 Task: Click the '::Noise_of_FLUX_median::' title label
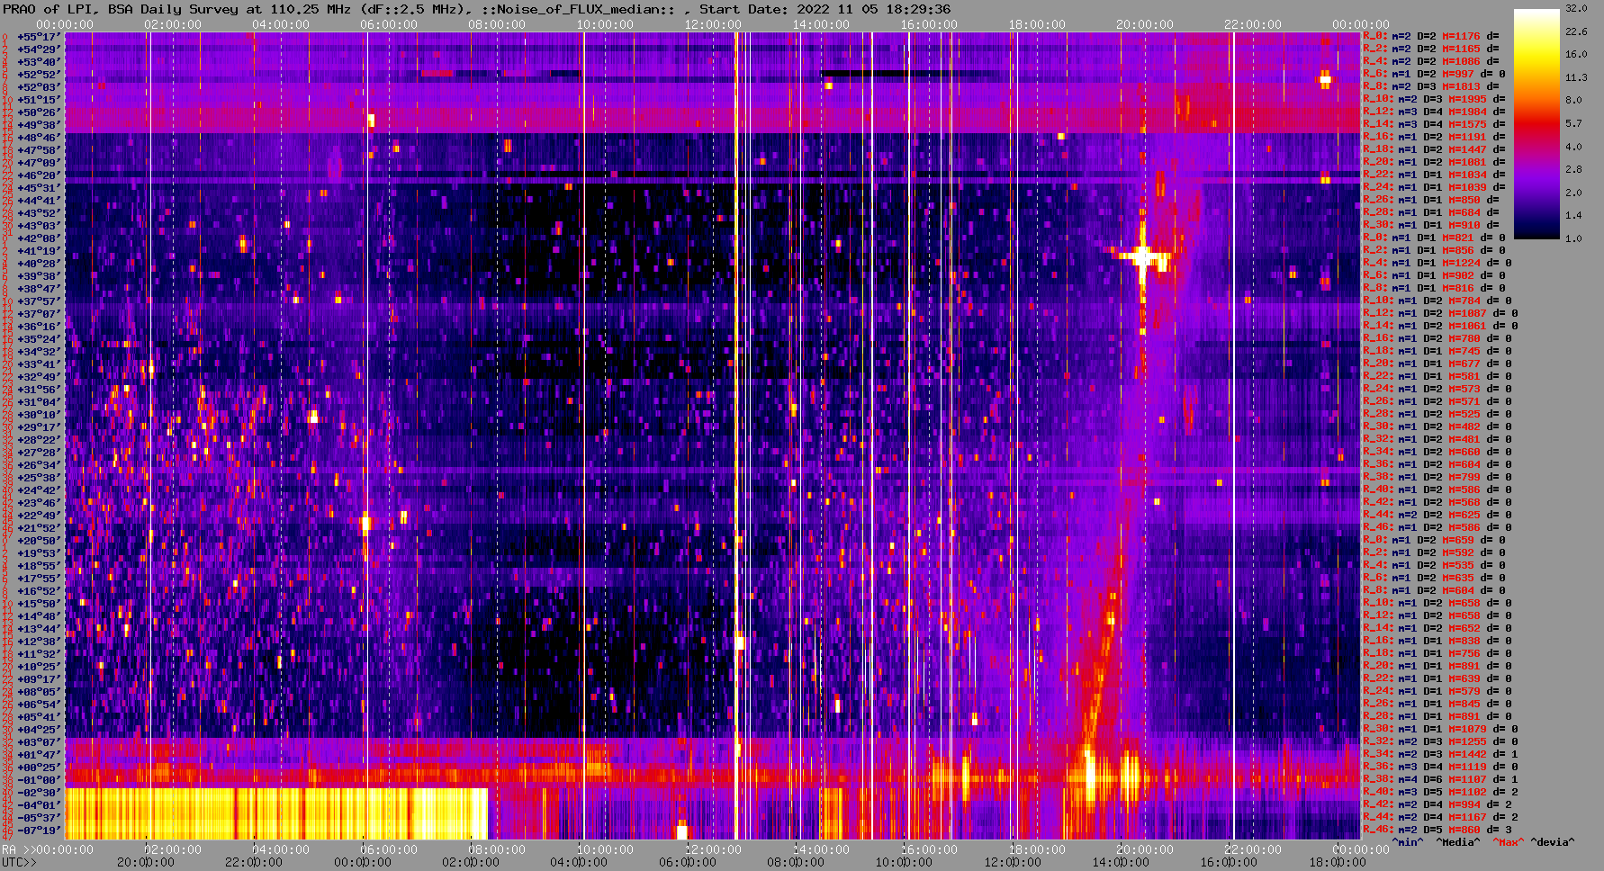point(578,9)
